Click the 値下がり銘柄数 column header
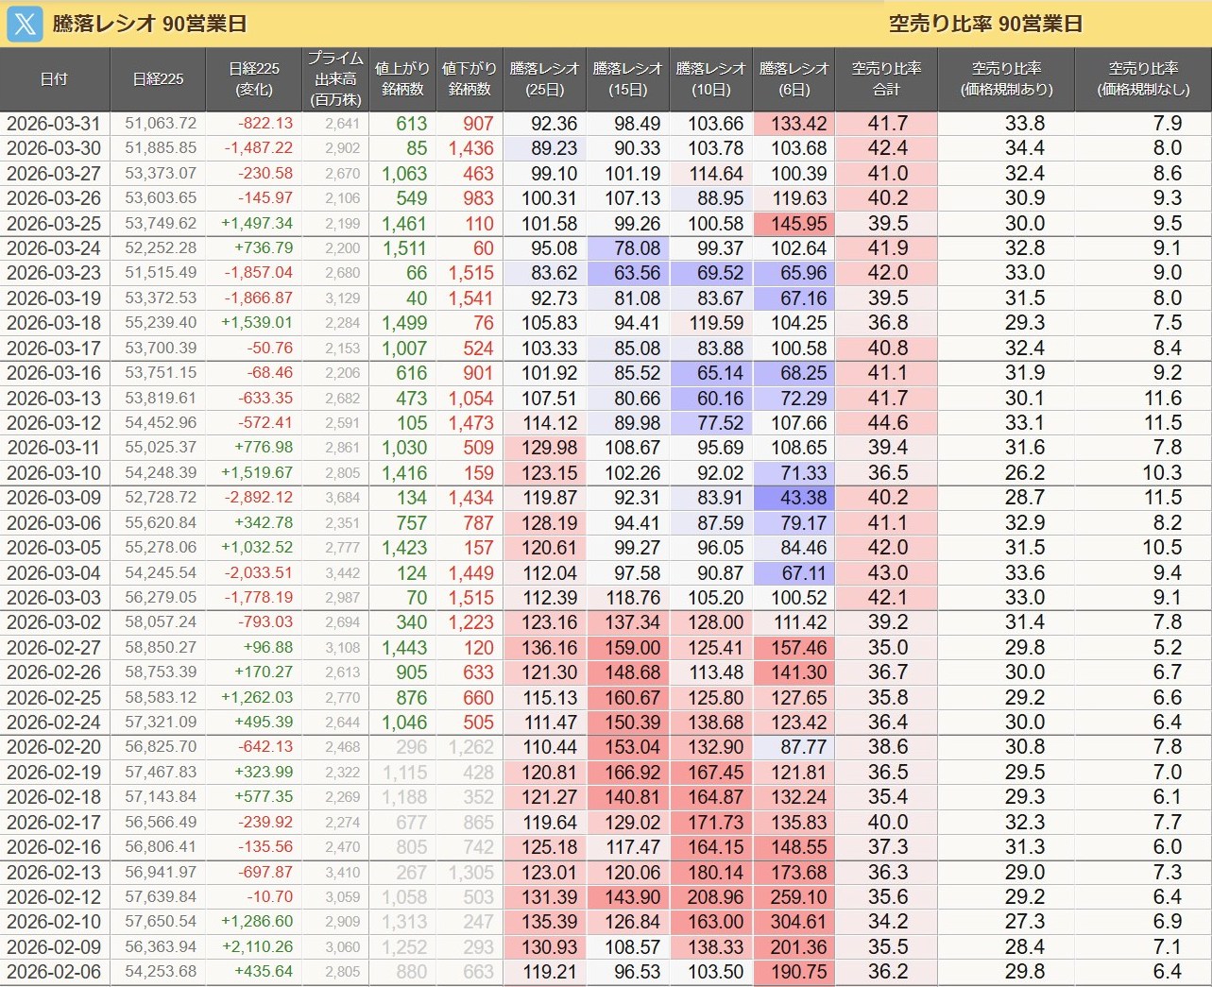 [469, 79]
